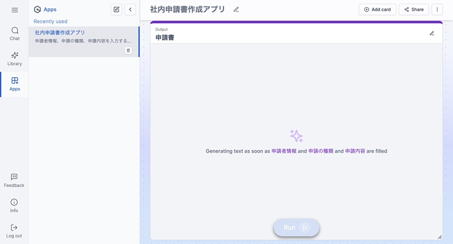Open the Library section
The height and width of the screenshot is (244, 453).
pos(14,58)
